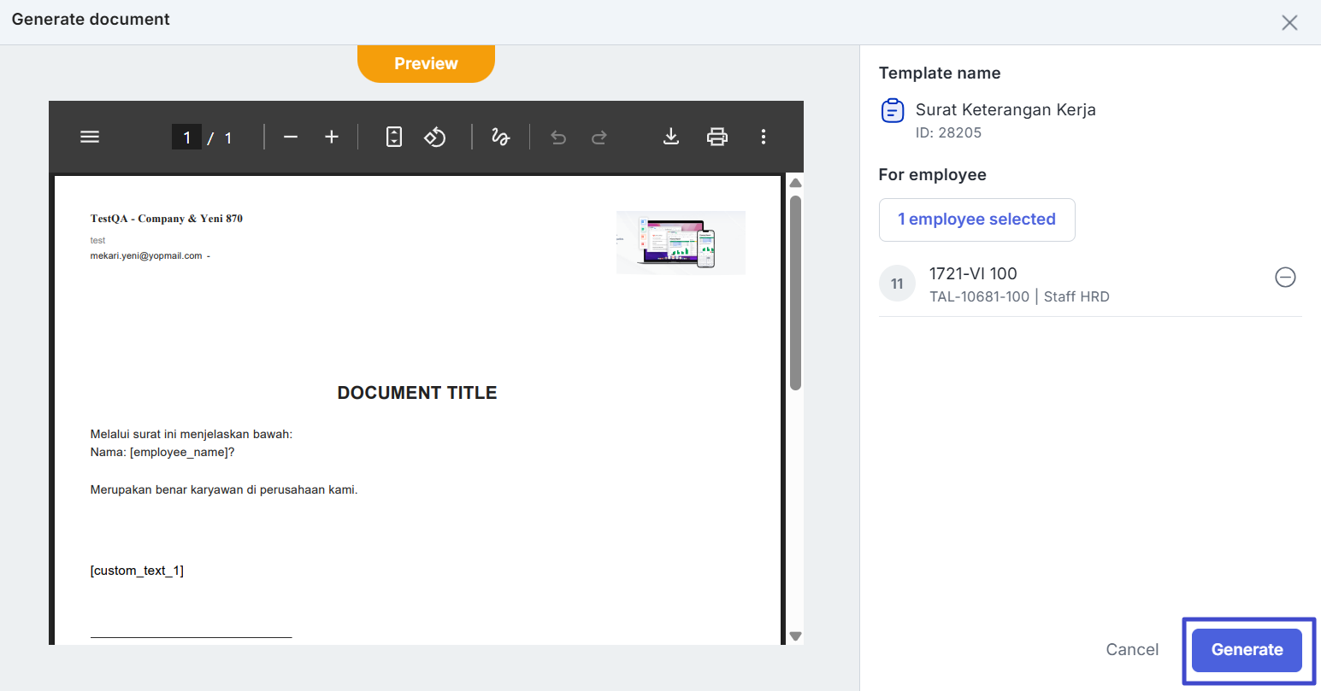Image resolution: width=1321 pixels, height=691 pixels.
Task: Select the draw annotation tool
Action: pyautogui.click(x=500, y=137)
